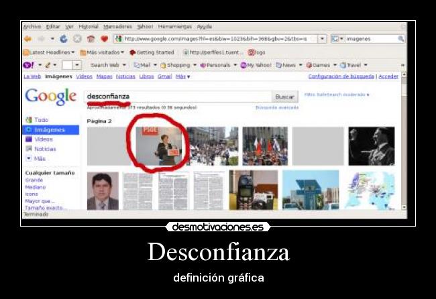Click the stop loading icon
Screen dimensions: 436x299
click(77, 39)
